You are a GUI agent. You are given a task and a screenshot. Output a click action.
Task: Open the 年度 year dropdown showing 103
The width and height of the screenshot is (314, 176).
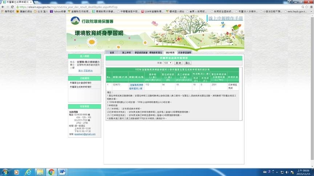(168, 63)
